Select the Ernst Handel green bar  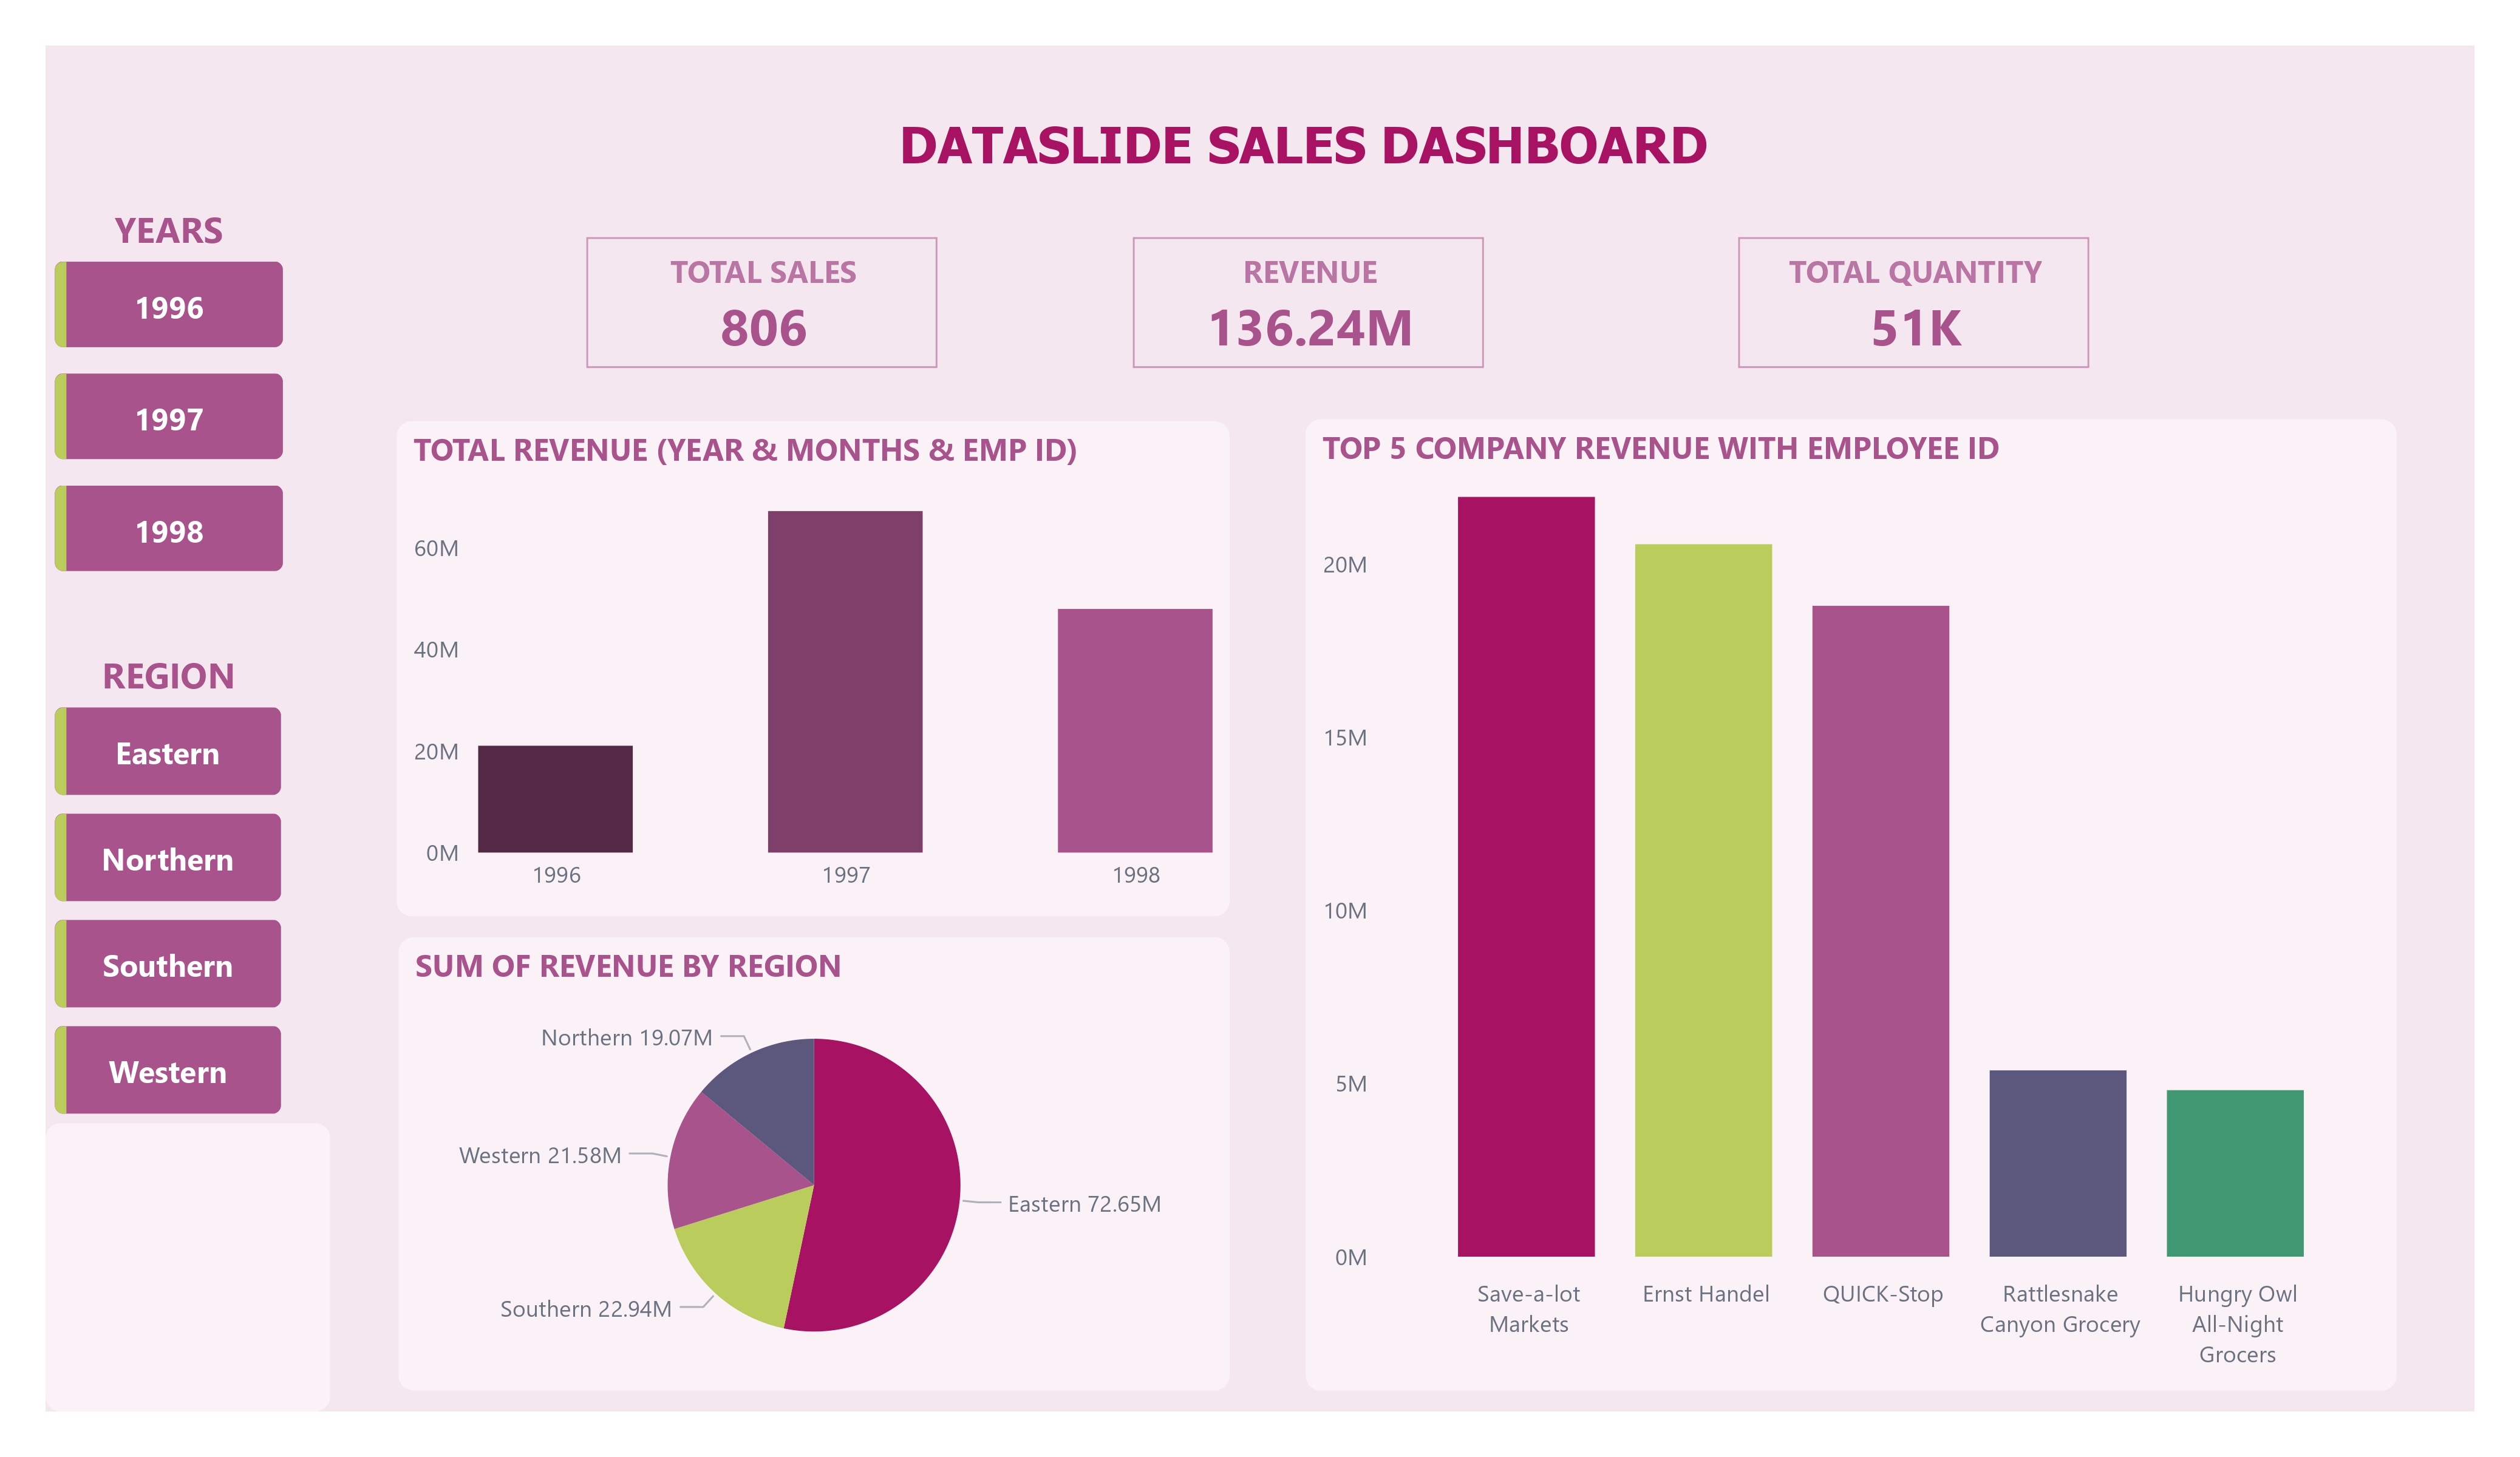click(1703, 900)
